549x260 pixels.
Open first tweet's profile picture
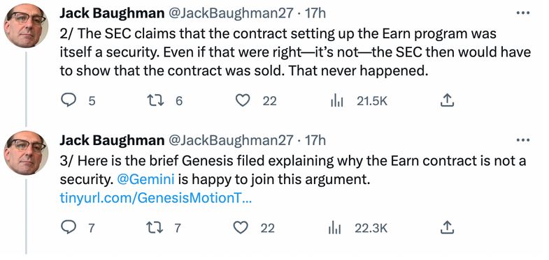(25, 26)
